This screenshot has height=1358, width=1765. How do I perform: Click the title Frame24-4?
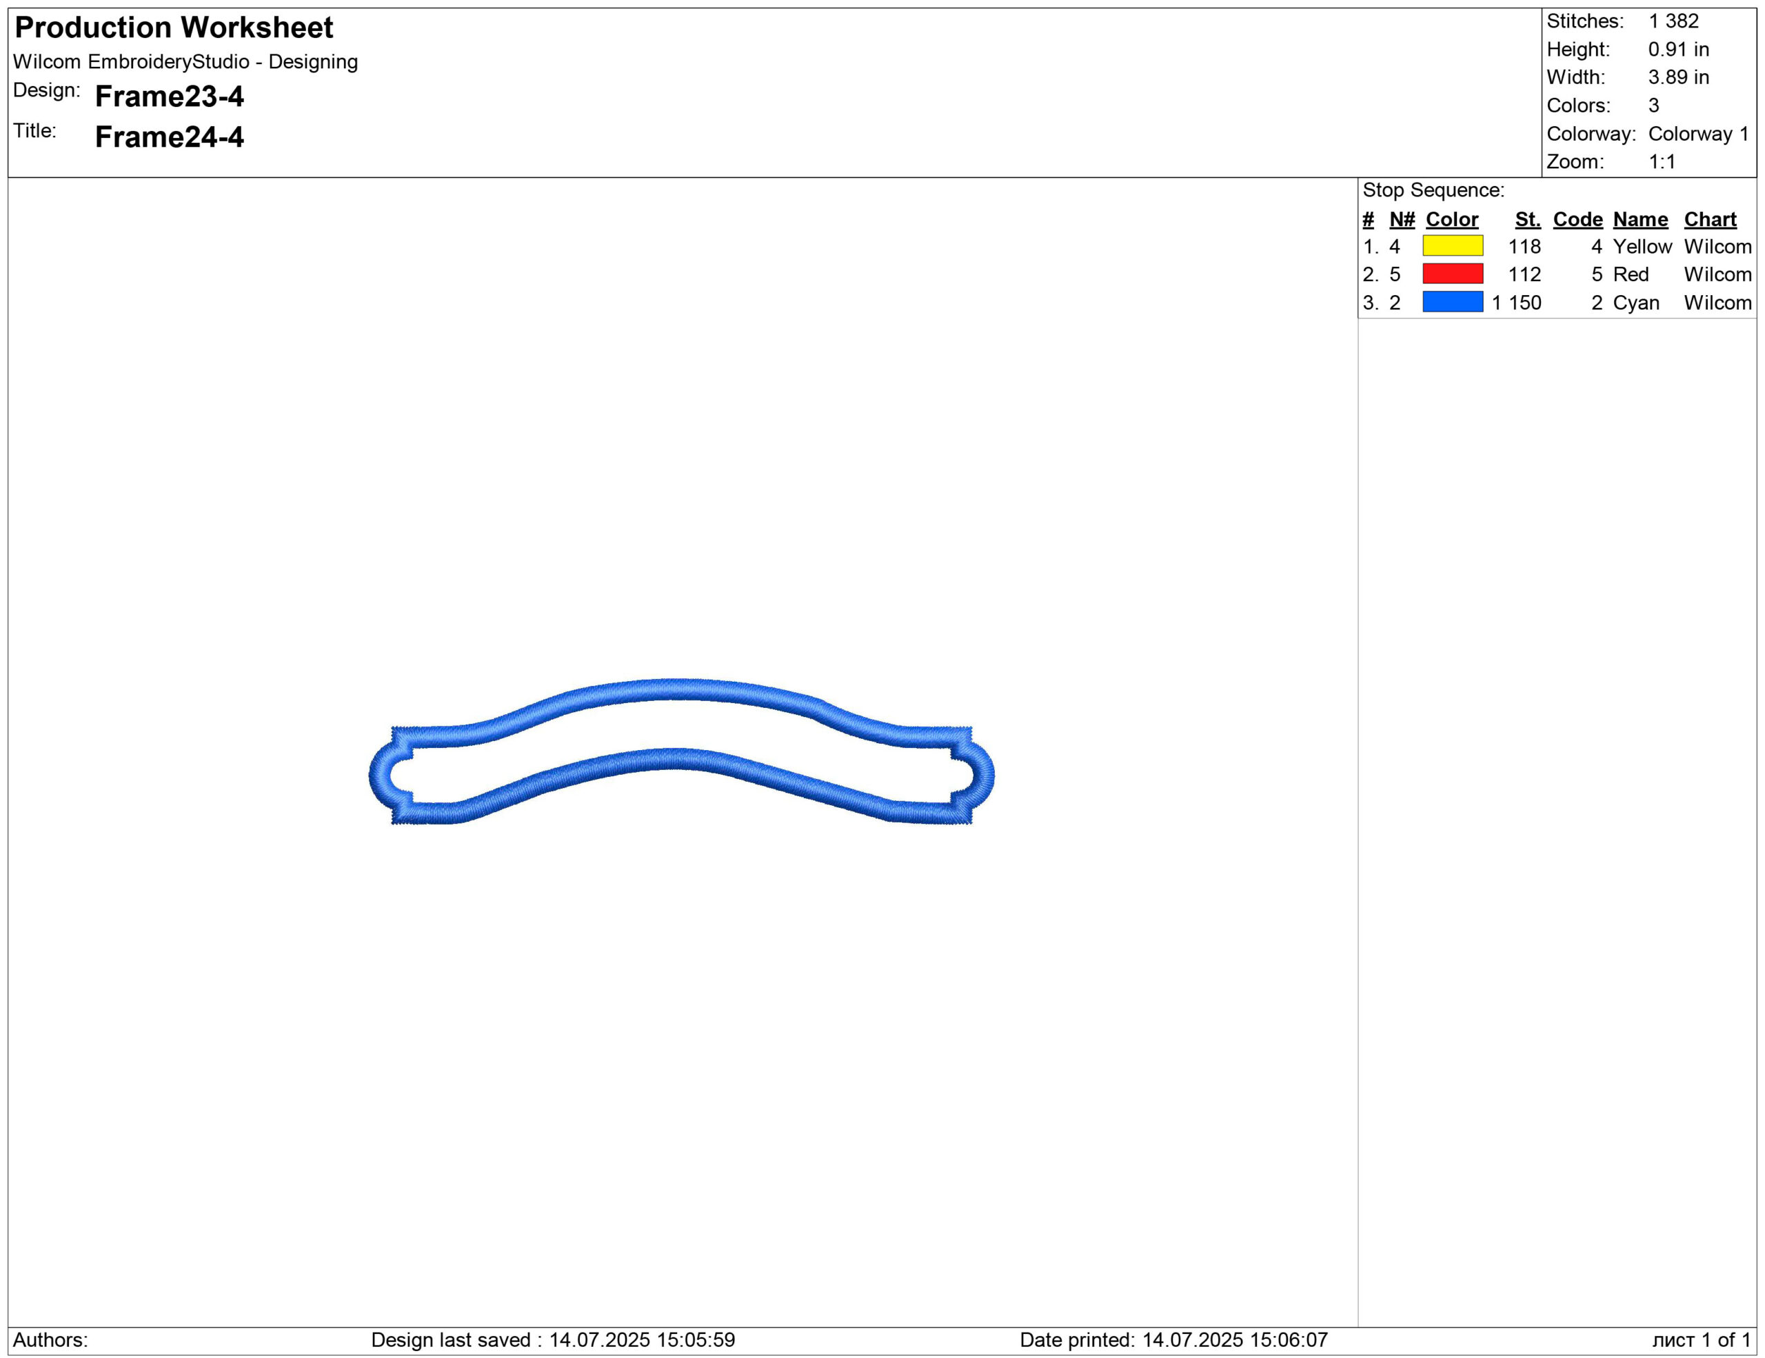[x=169, y=136]
